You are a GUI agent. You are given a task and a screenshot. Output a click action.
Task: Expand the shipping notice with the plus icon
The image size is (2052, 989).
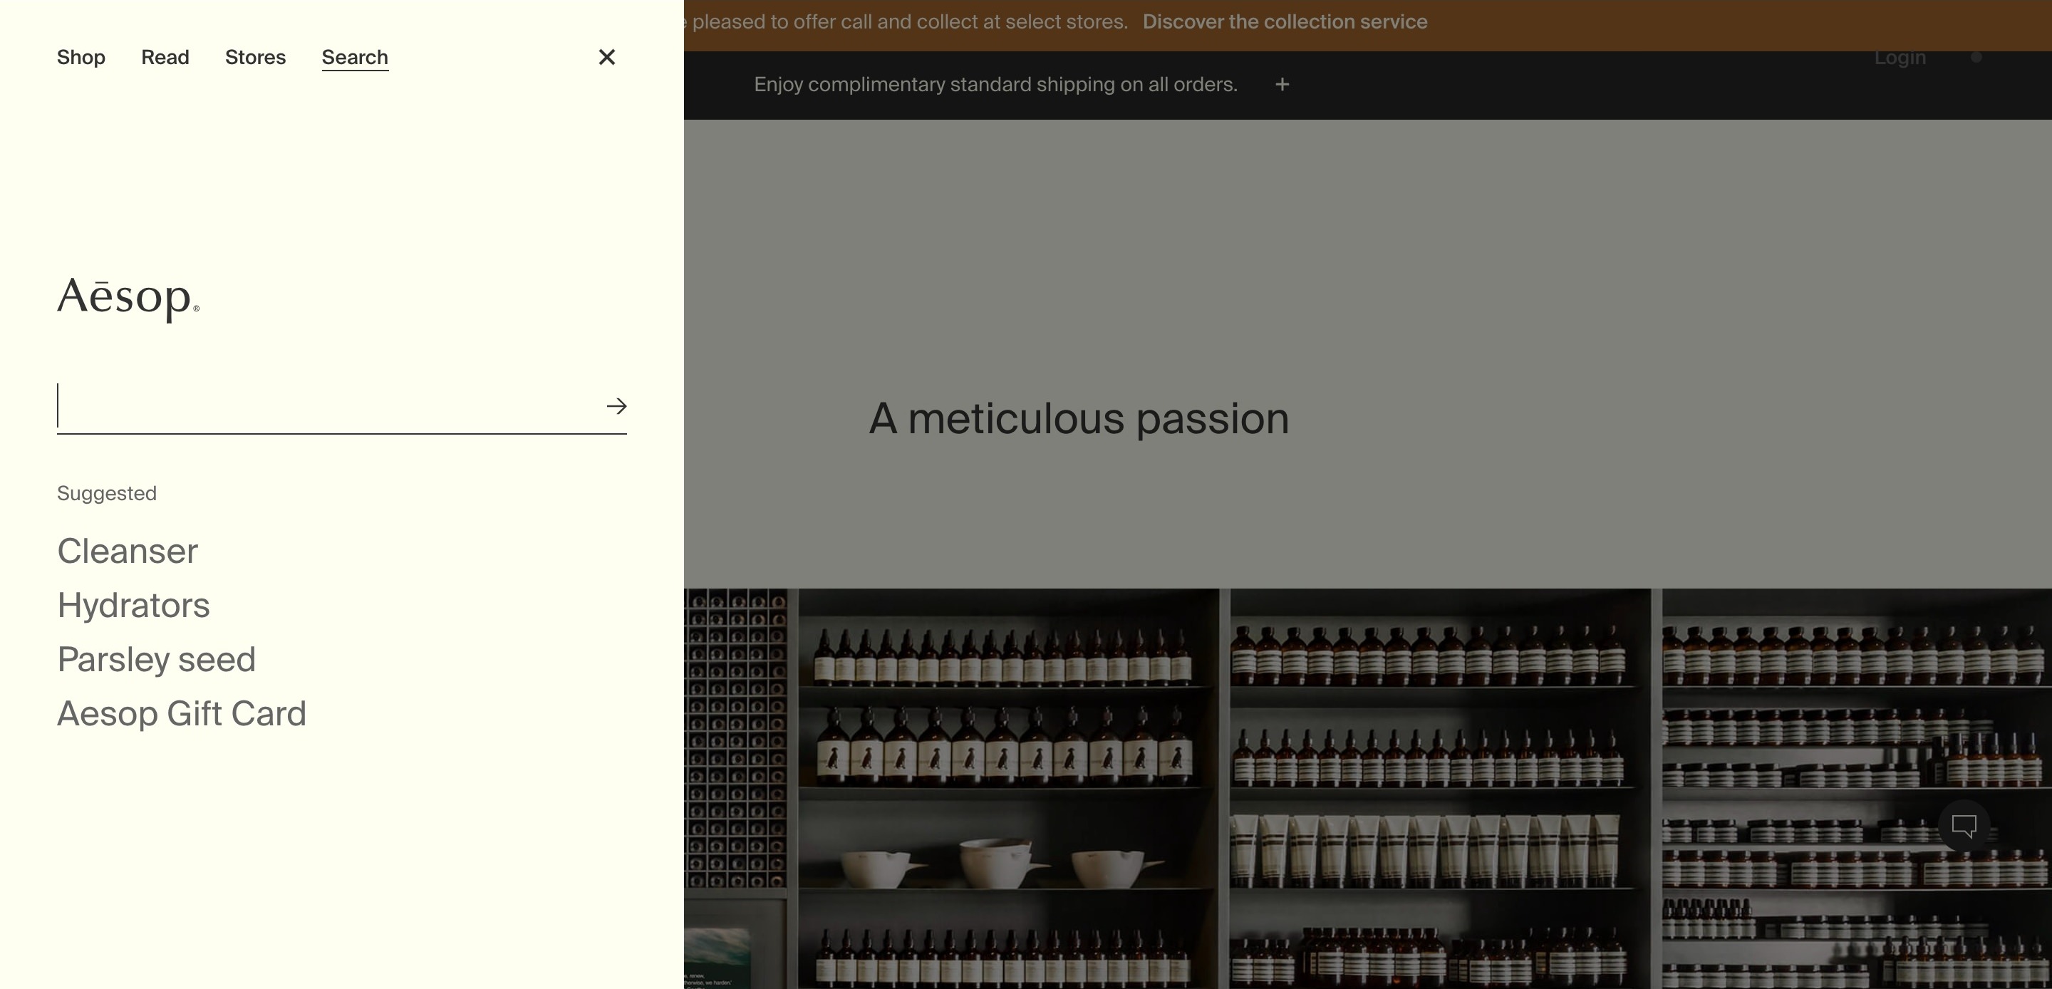tap(1282, 85)
